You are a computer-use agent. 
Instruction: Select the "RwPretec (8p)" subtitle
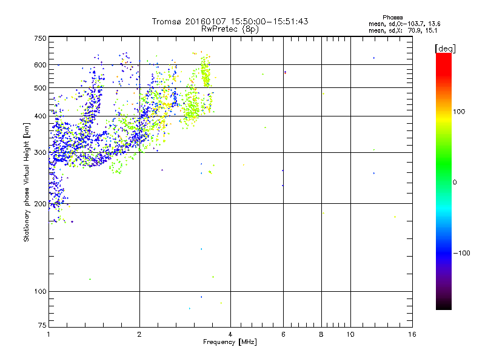click(x=230, y=29)
